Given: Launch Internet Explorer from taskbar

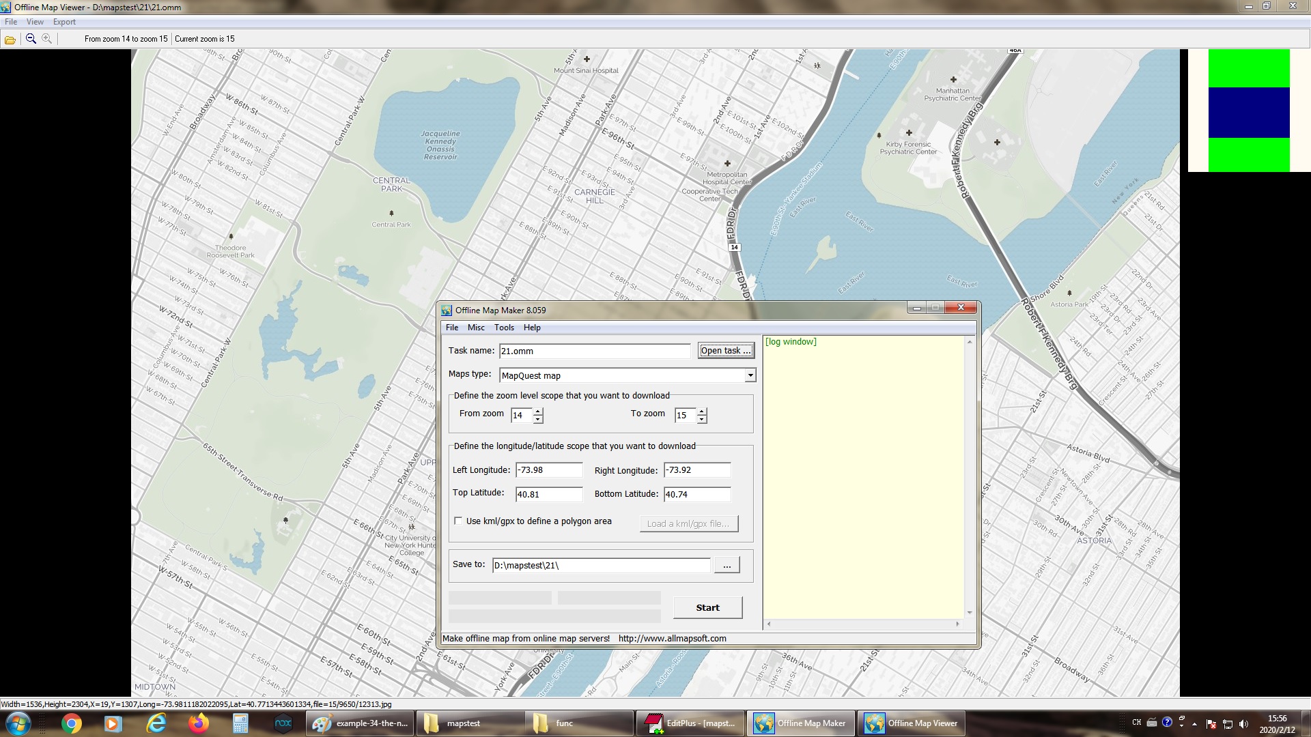Looking at the screenshot, I should pos(156,723).
